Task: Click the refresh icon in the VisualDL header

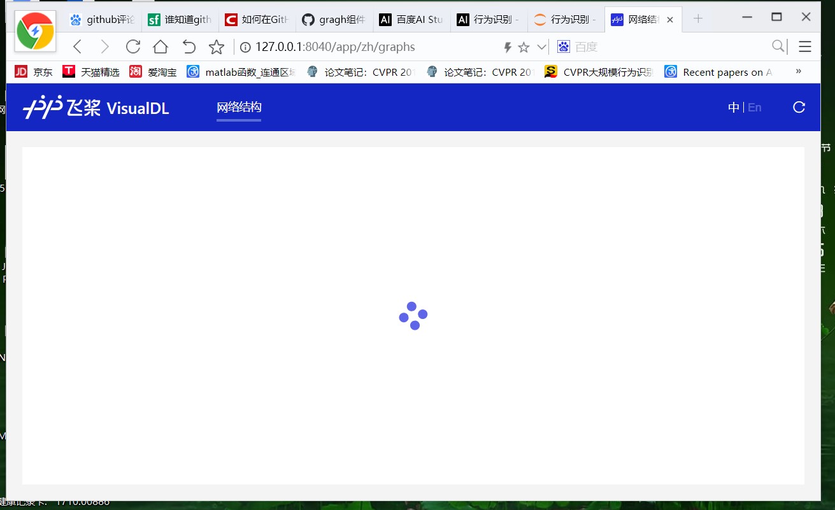Action: click(799, 107)
